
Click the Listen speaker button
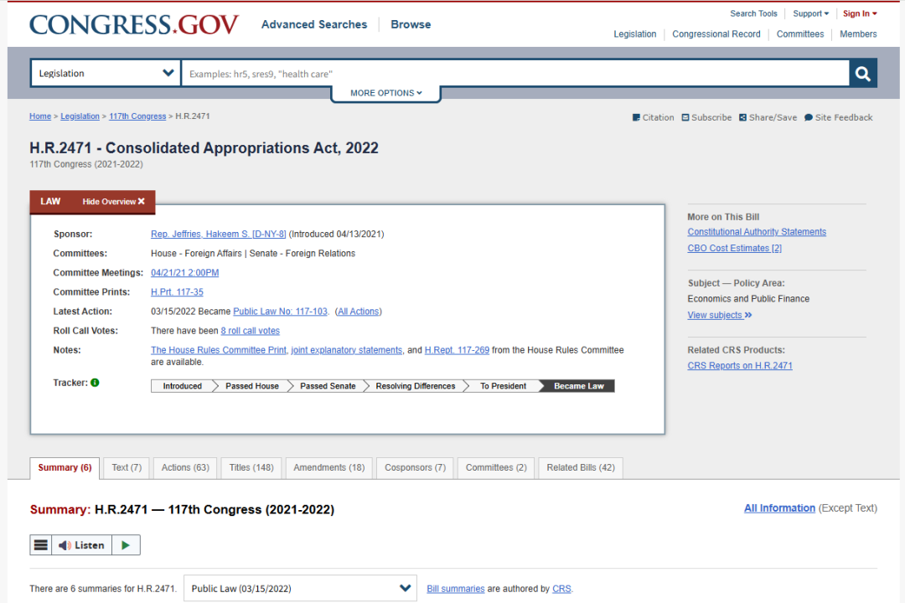(x=82, y=545)
